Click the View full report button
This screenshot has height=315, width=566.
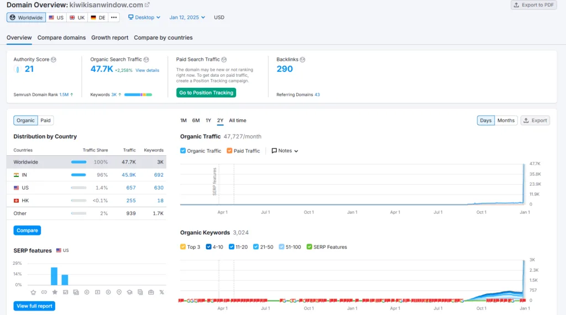point(34,306)
